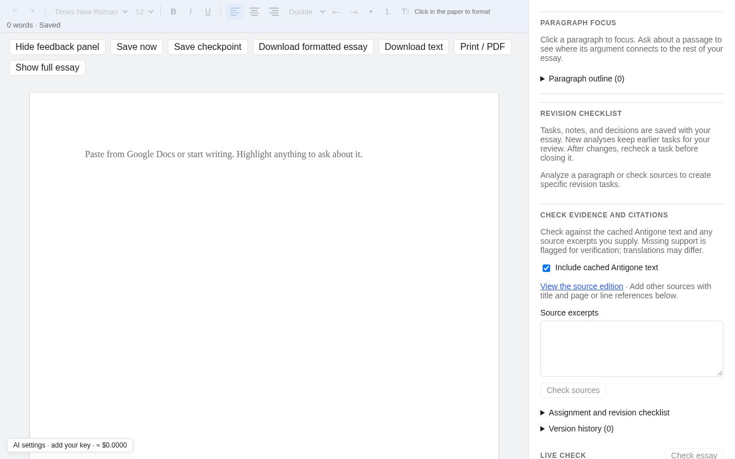The height and width of the screenshot is (459, 735).
Task: Insert a numbered list
Action: coord(388,11)
